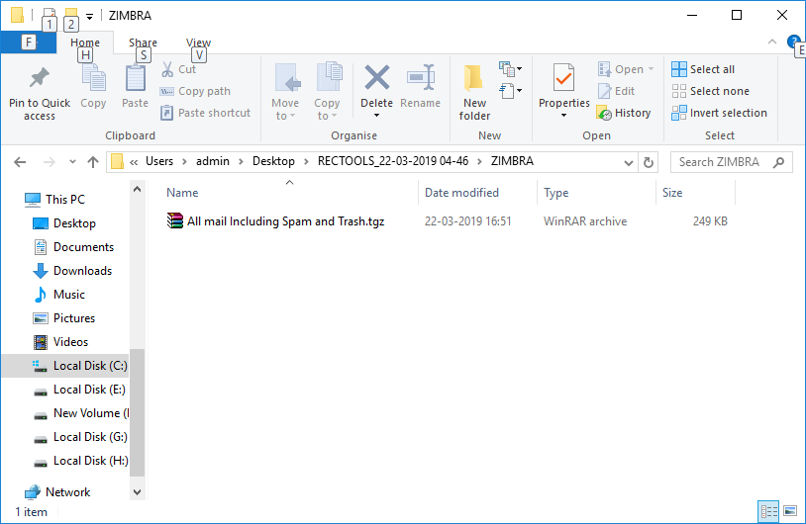Expand the Properties dropdown arrow
806x524 pixels.
tap(563, 116)
